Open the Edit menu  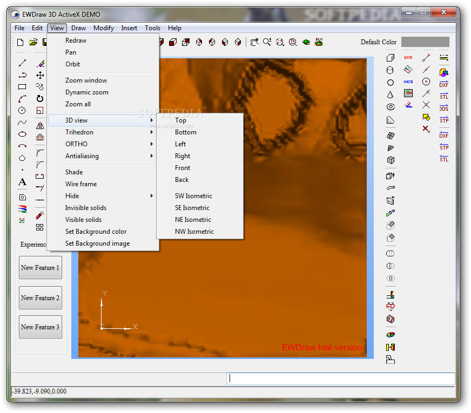(x=37, y=28)
